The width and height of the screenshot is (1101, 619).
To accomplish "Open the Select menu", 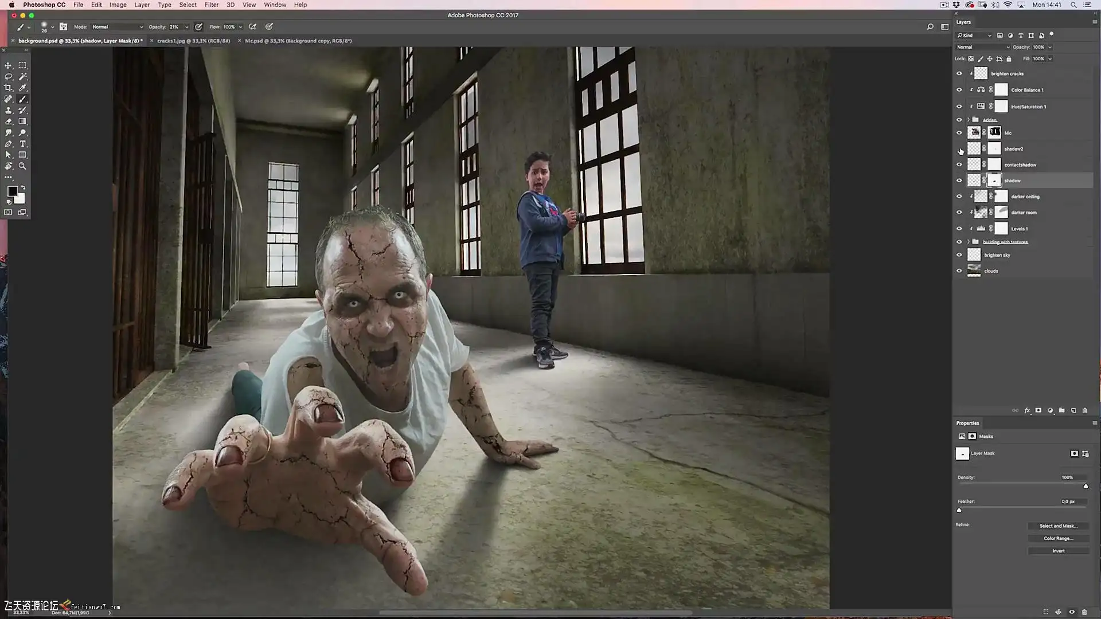I will (188, 5).
